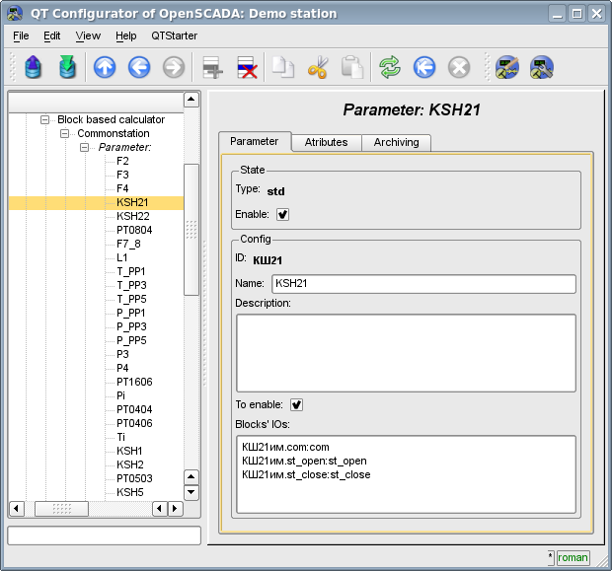Go up a level with up arrow
The width and height of the screenshot is (612, 571).
[x=105, y=67]
